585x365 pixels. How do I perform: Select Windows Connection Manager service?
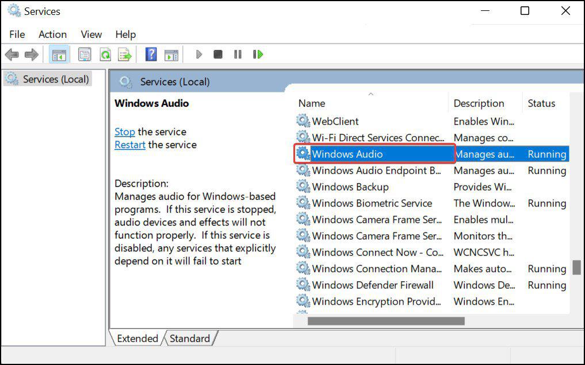coord(433,268)
